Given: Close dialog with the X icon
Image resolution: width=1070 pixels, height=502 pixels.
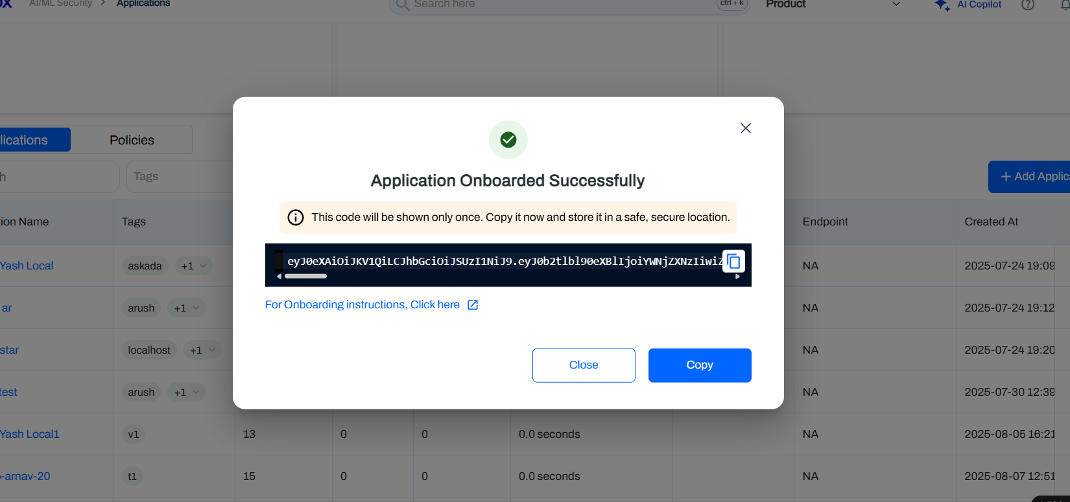Looking at the screenshot, I should (x=746, y=128).
